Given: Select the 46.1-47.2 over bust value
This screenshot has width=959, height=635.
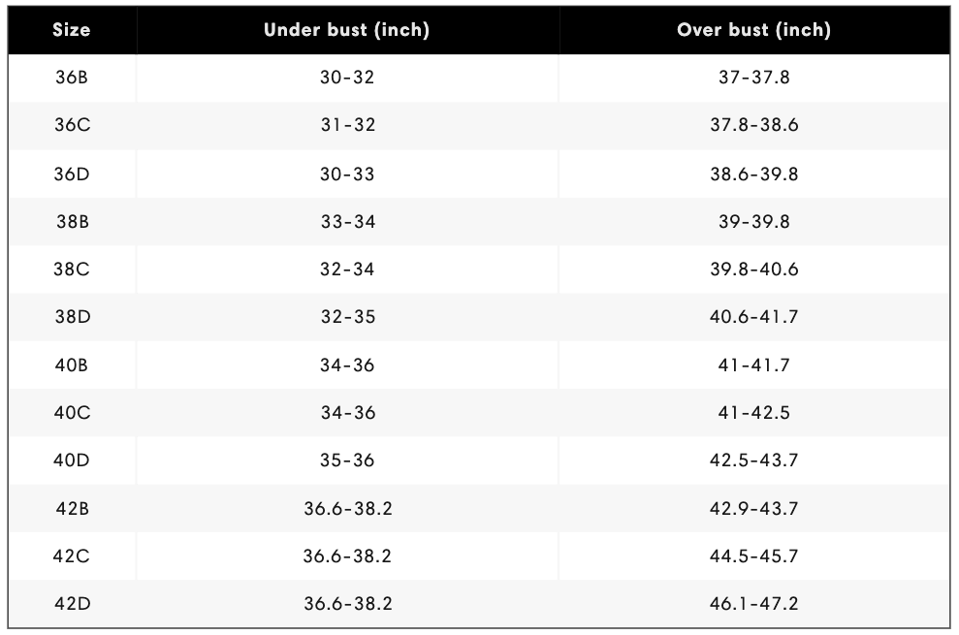Looking at the screenshot, I should pos(754,604).
